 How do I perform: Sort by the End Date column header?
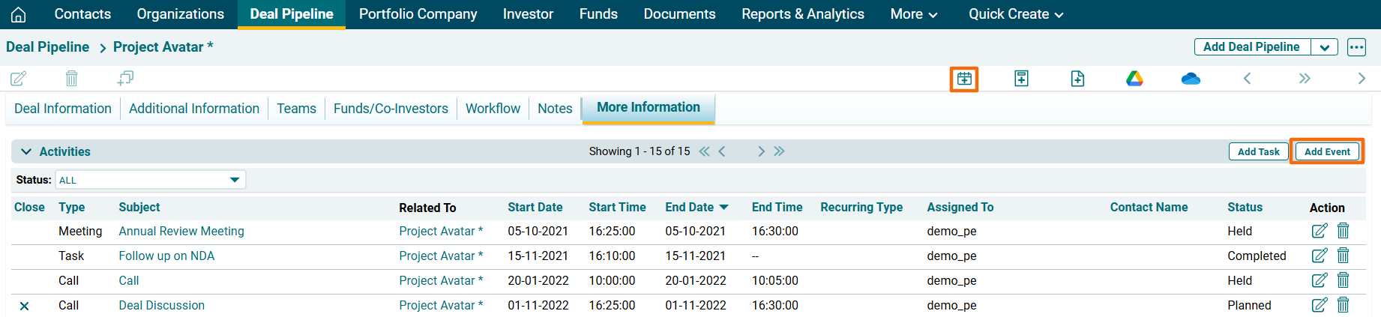coord(689,208)
